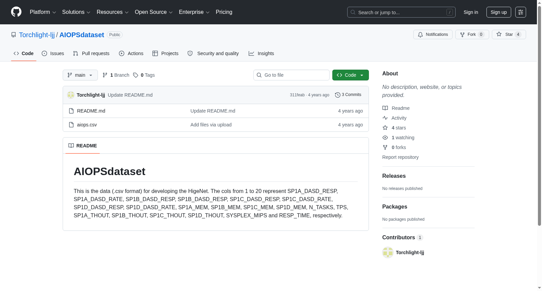Expand the Open Source menu
Viewport: 542px width, 291px height.
pos(154,12)
